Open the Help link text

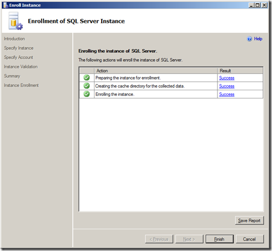(258, 39)
